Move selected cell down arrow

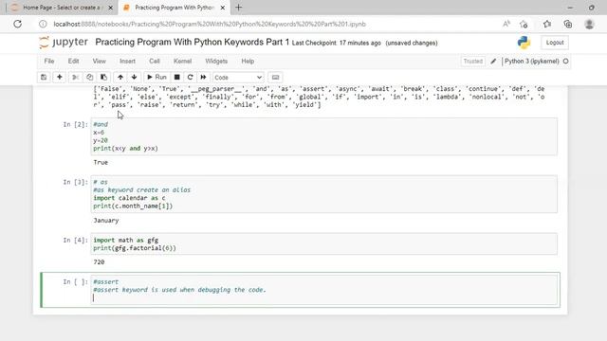coord(134,78)
